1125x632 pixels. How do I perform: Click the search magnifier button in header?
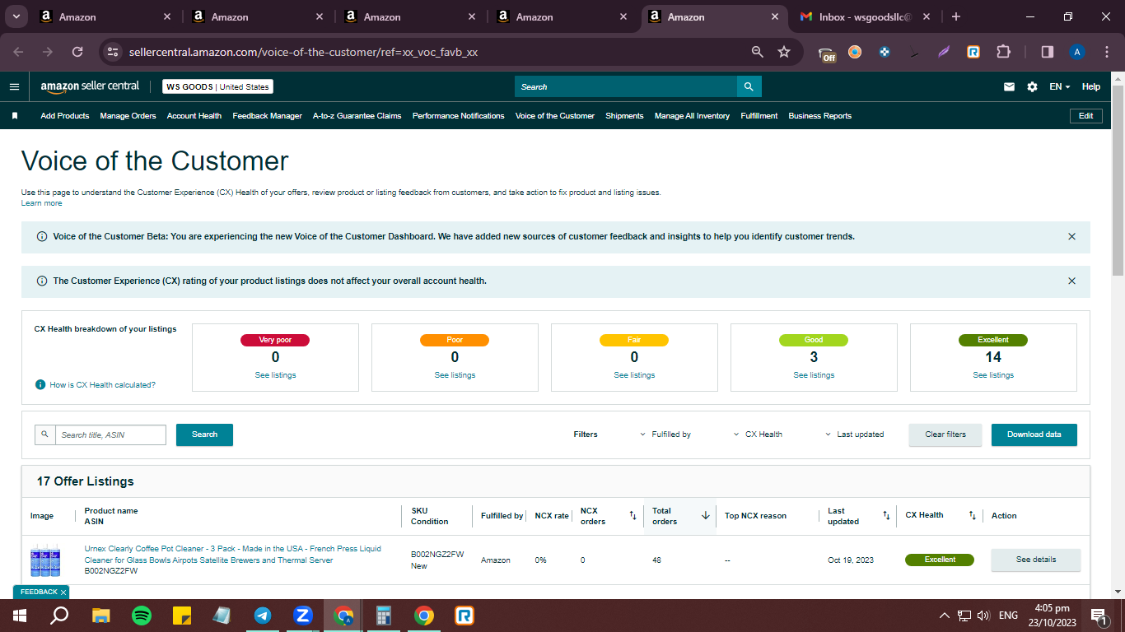[x=749, y=86]
